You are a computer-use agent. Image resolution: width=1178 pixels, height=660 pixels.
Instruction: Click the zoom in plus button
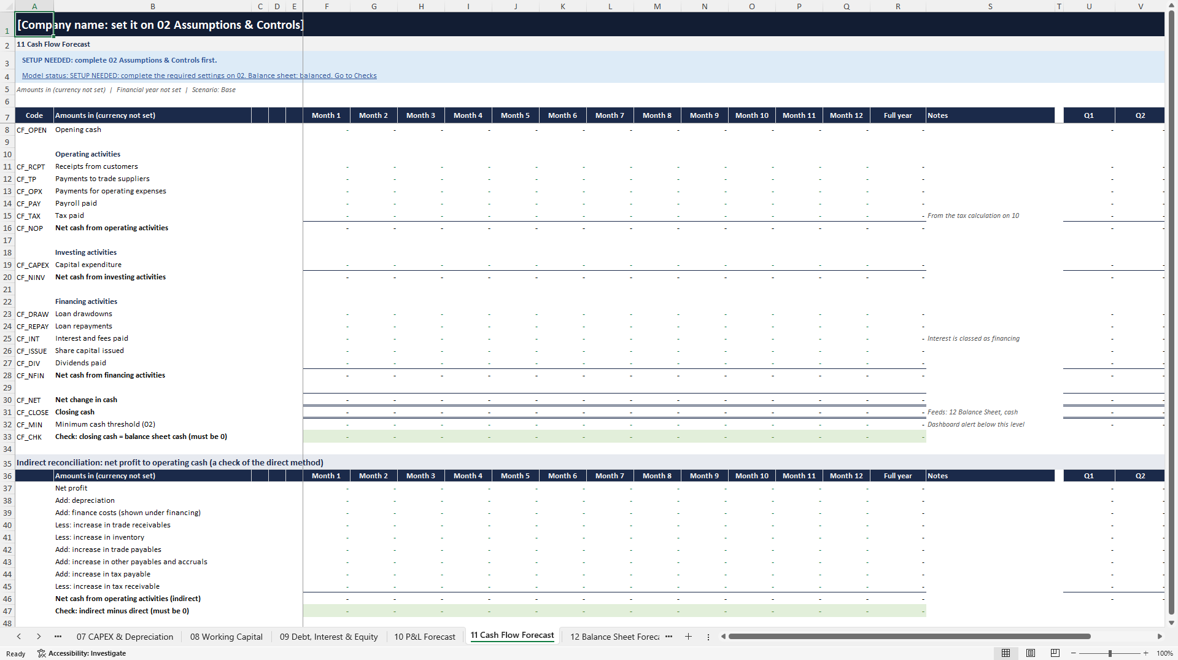[1146, 653]
